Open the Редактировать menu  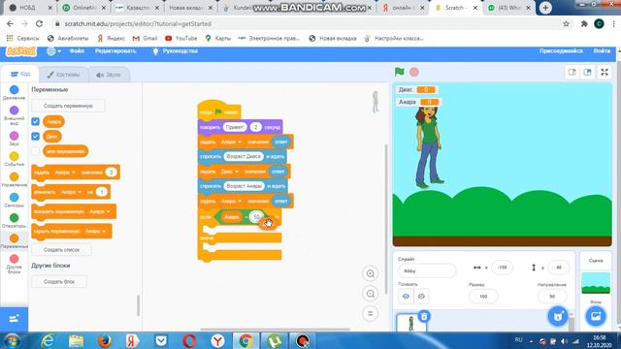(115, 51)
